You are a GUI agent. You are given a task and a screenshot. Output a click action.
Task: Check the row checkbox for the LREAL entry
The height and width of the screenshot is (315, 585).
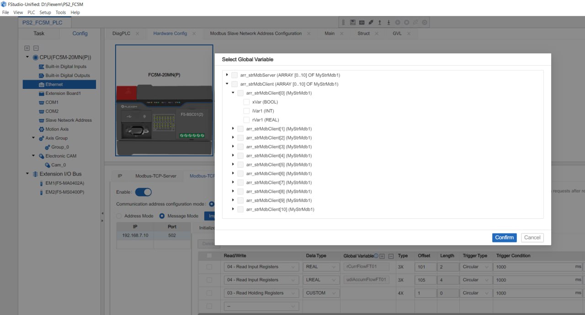[x=209, y=280]
